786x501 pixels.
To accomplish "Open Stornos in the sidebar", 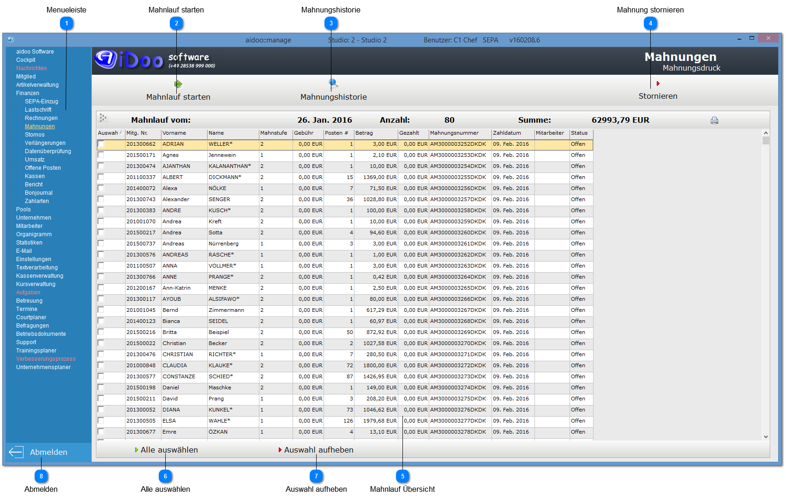I will pos(35,135).
